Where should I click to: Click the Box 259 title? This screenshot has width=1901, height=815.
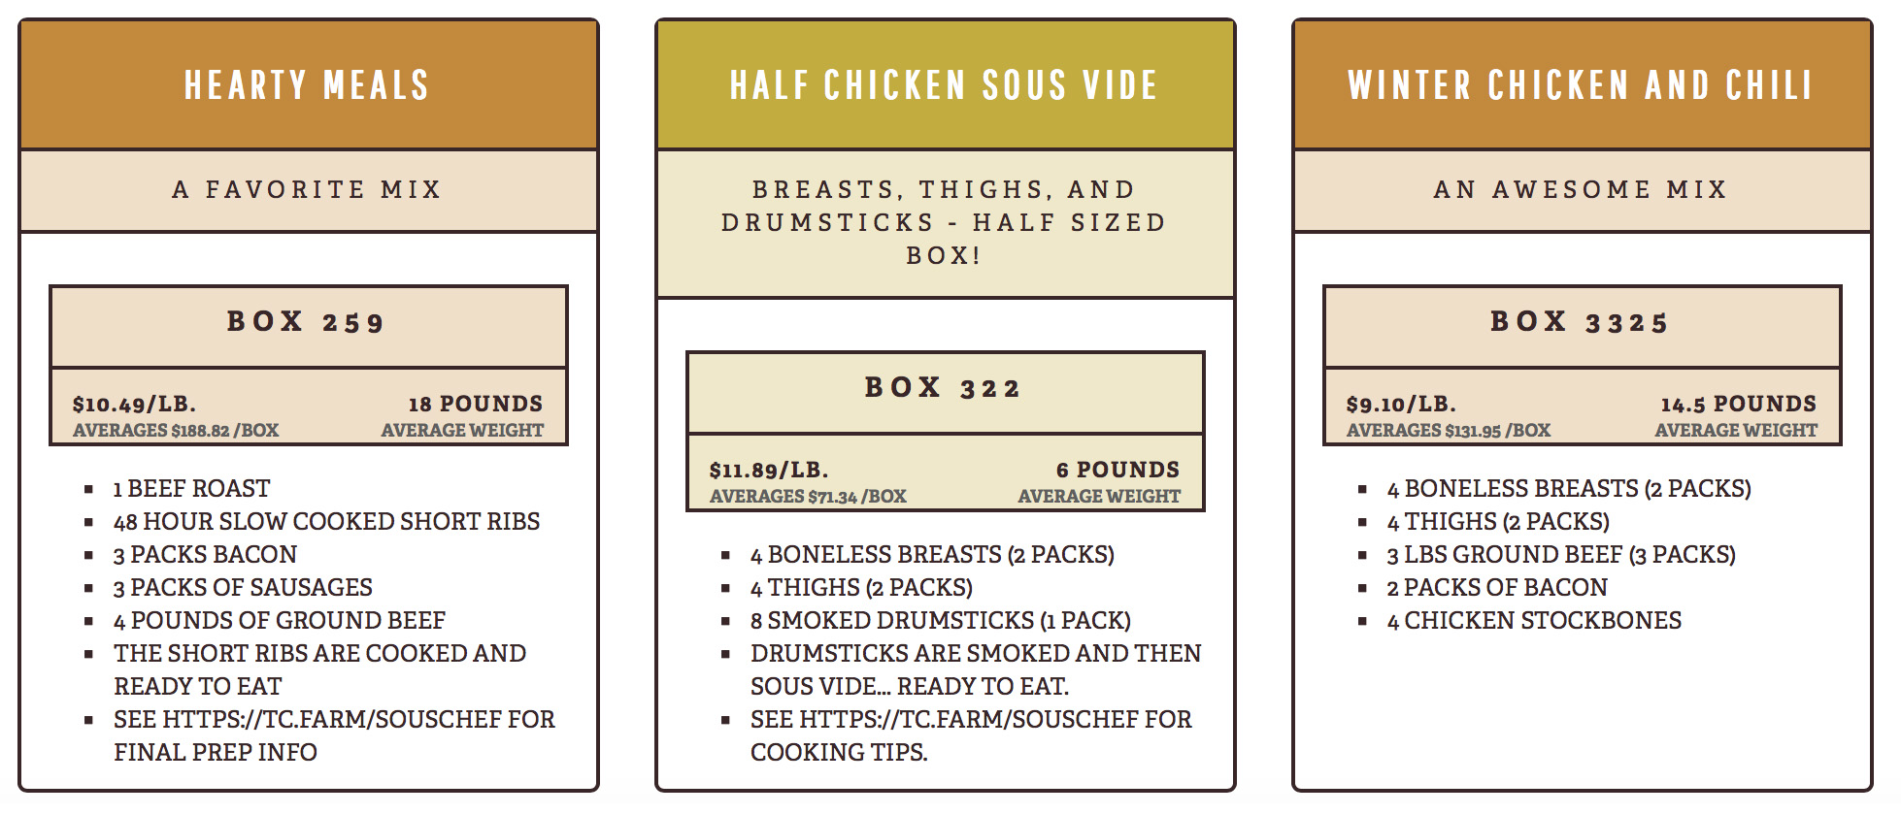pyautogui.click(x=307, y=322)
